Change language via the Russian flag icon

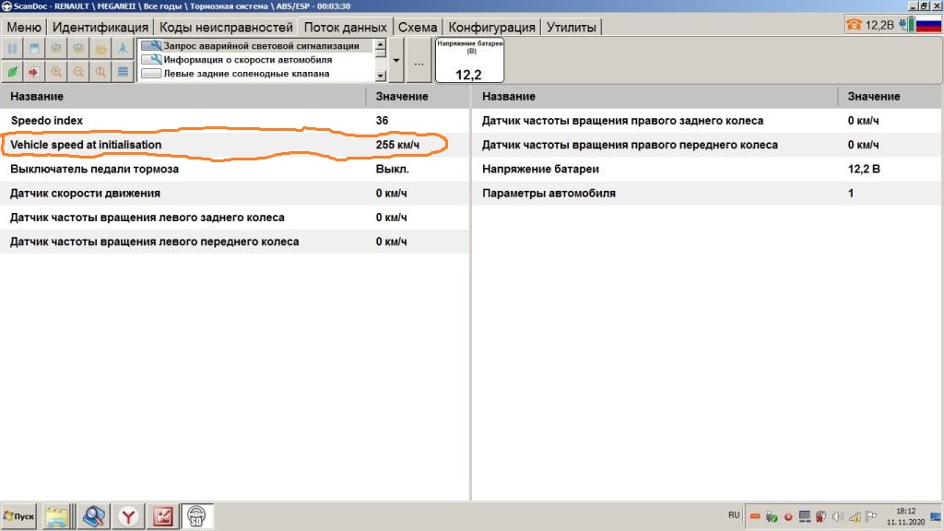(928, 25)
